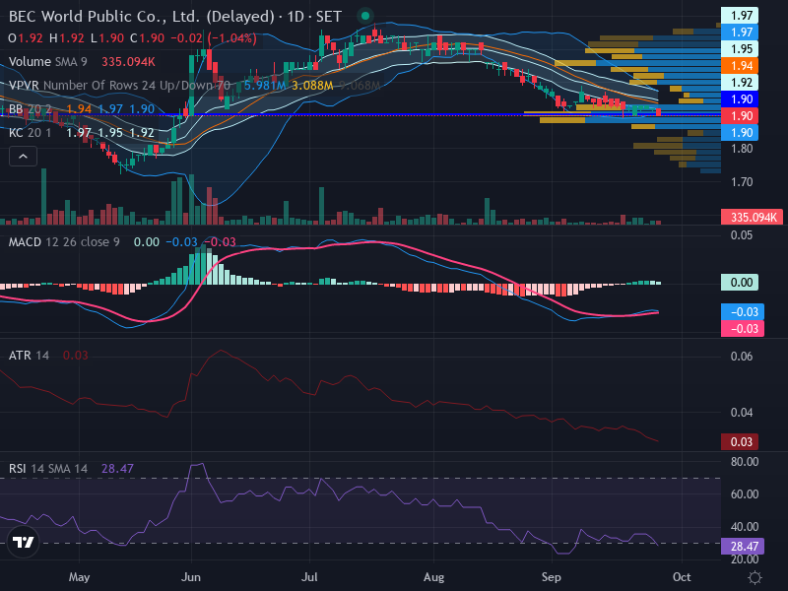Image resolution: width=788 pixels, height=591 pixels.
Task: Click the 80.00 RSI scale value
Action: pos(745,461)
